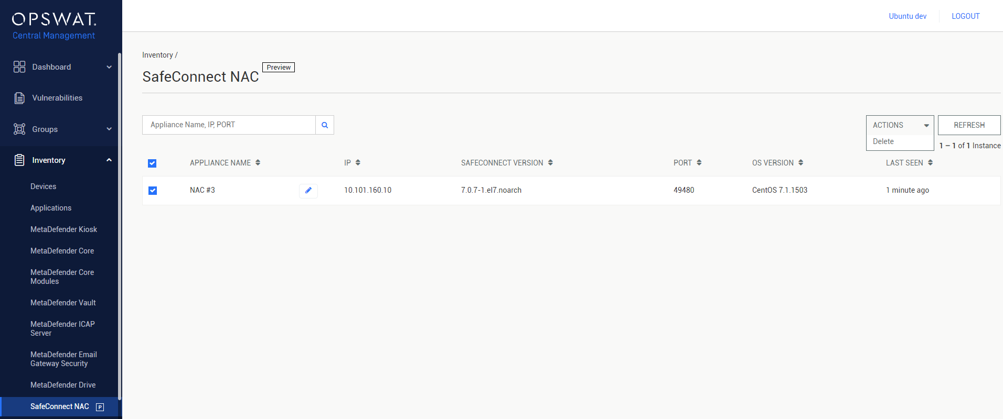Sort by OS Version arrows
1003x419 pixels.
tap(801, 163)
